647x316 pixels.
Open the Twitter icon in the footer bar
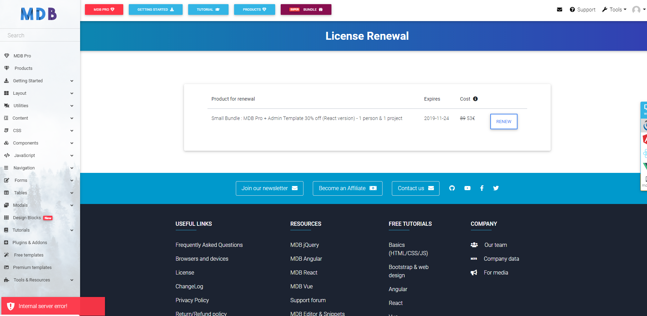pos(496,188)
